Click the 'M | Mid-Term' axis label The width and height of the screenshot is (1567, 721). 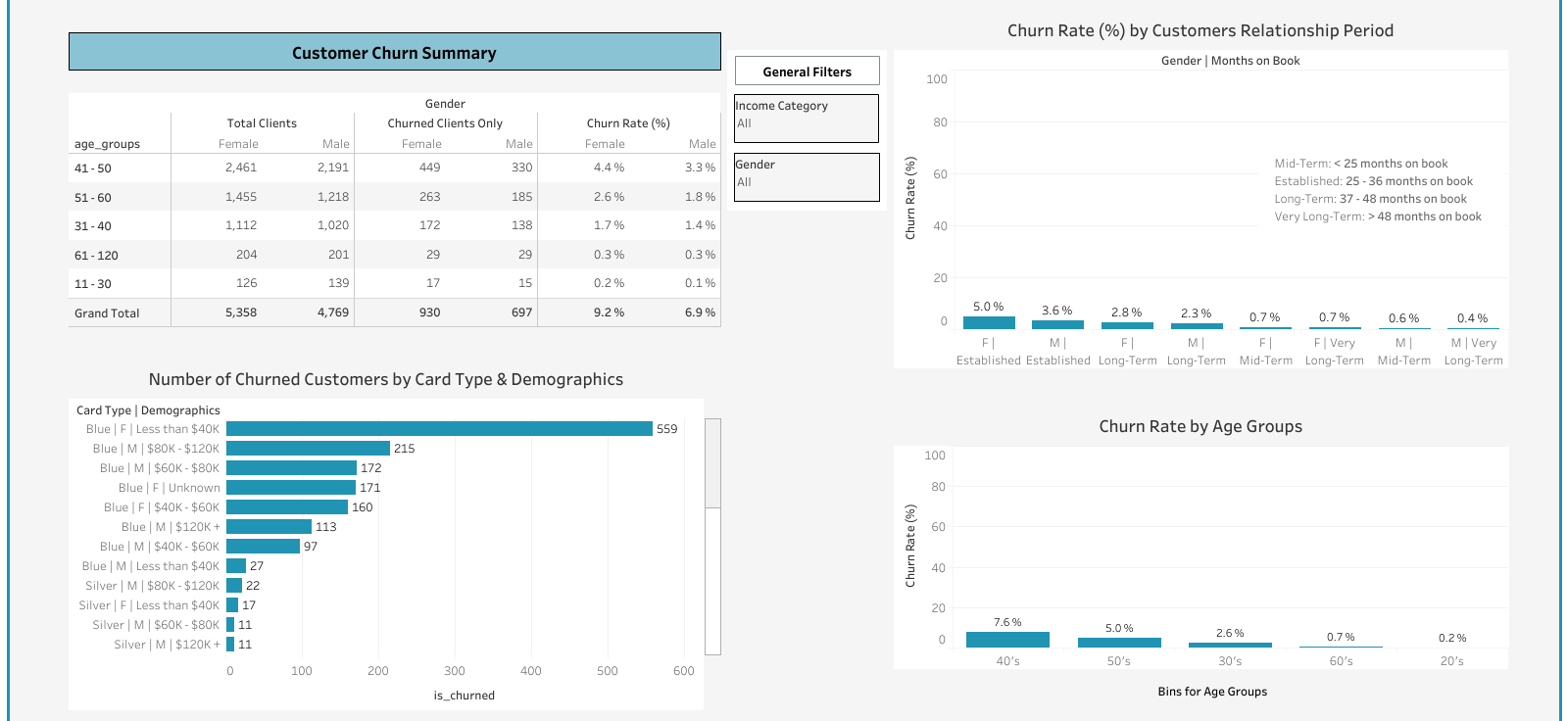1404,352
